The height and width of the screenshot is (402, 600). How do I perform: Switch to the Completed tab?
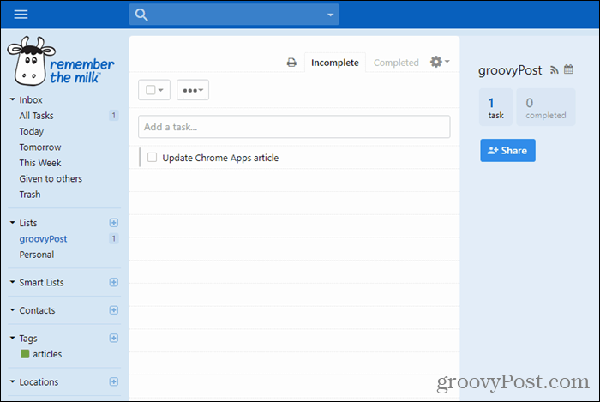coord(396,63)
